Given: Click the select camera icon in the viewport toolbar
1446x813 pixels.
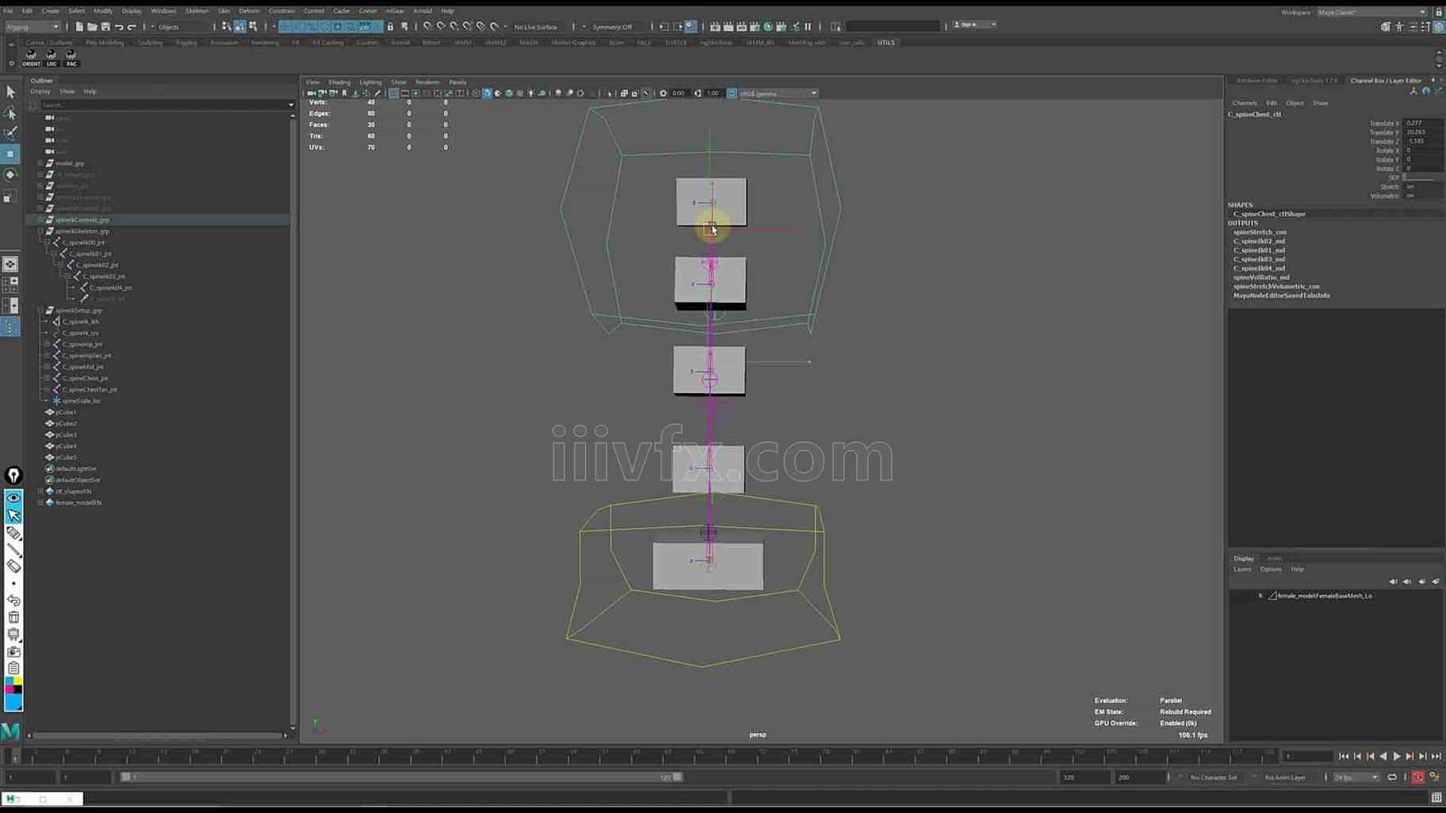Looking at the screenshot, I should (312, 94).
